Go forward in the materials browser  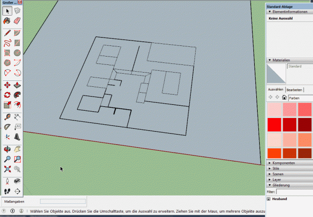click(277, 97)
